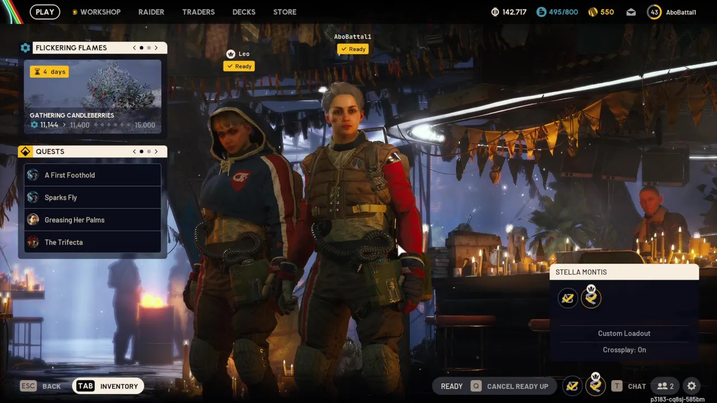Click AboBattal1's Ready status badge

click(353, 49)
